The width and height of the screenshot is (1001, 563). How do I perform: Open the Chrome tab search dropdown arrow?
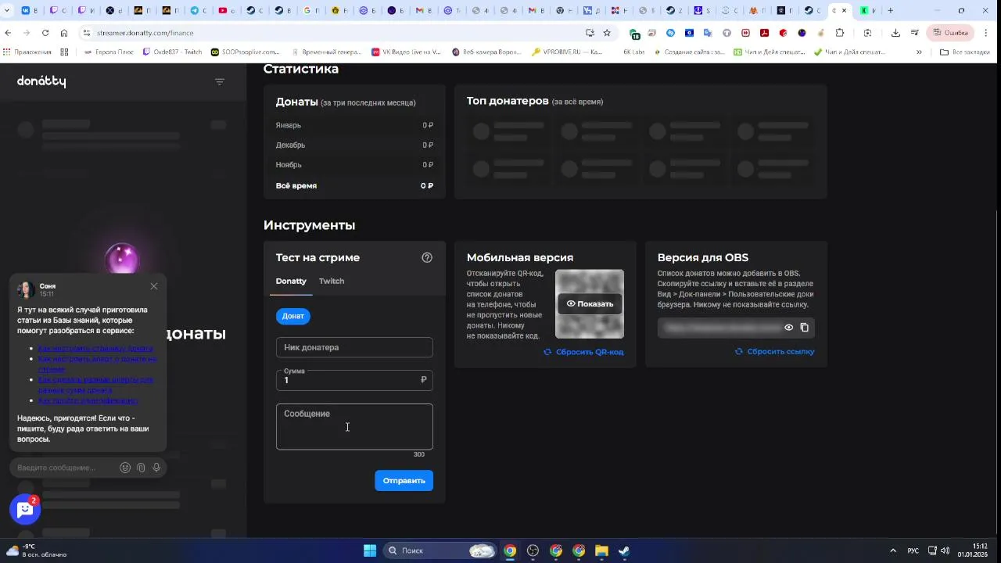click(8, 10)
